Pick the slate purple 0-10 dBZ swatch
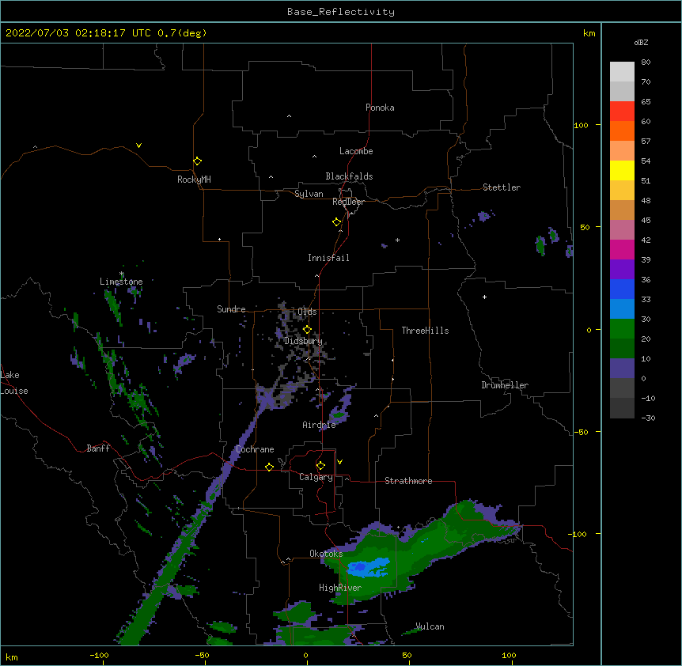Screen dimensions: 682x666 tap(622, 369)
